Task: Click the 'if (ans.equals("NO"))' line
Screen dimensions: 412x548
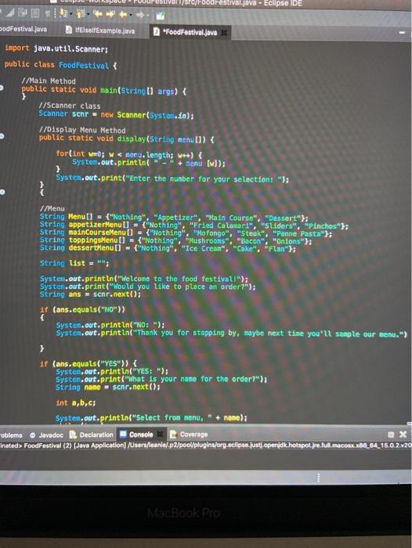Action: coord(82,310)
